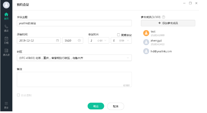Open the 日程 schedule icon in sidebar
This screenshot has width=207, height=113.
[x=6, y=40]
